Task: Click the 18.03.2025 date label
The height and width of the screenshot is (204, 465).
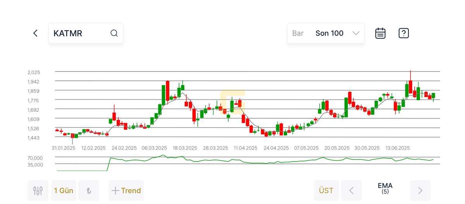Action: (x=185, y=148)
